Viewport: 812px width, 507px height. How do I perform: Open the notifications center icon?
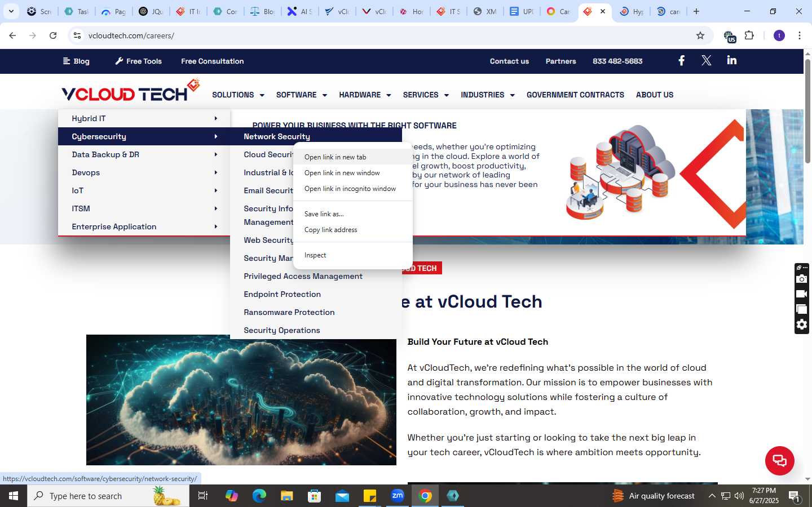[x=795, y=496]
